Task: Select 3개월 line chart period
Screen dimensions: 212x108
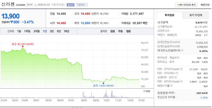Action: point(36,31)
